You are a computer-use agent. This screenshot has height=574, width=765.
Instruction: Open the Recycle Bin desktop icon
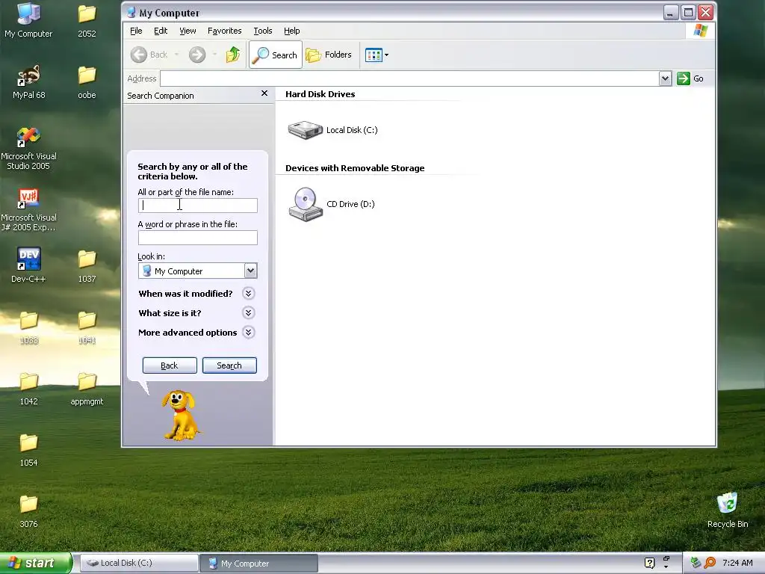tap(728, 510)
